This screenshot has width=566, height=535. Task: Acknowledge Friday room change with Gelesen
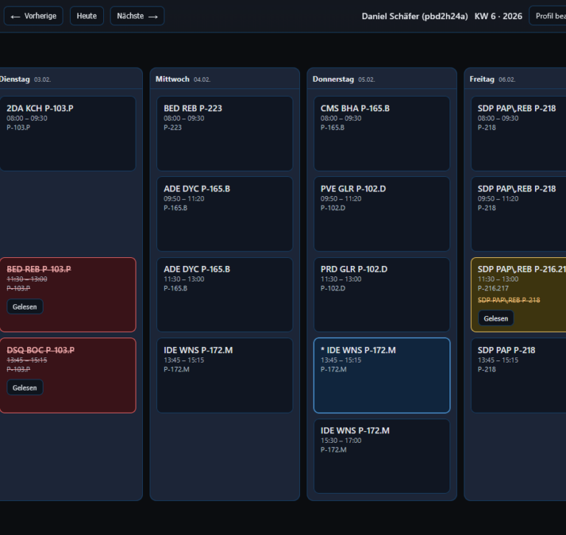[x=496, y=318]
